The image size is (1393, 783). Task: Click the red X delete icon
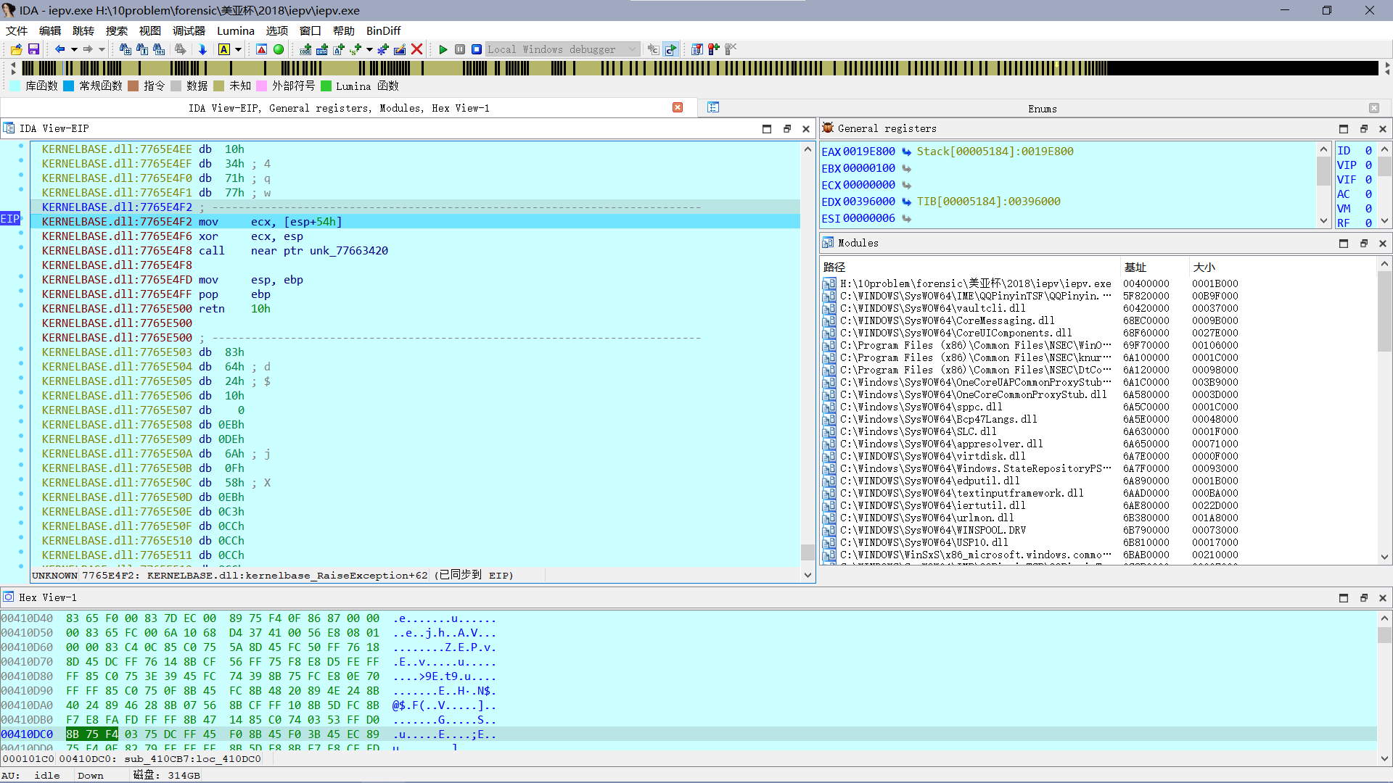[x=417, y=49]
